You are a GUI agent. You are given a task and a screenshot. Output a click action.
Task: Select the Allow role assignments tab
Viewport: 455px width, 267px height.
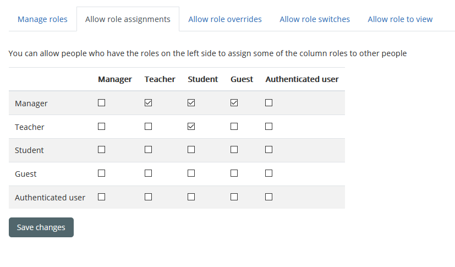tap(128, 19)
